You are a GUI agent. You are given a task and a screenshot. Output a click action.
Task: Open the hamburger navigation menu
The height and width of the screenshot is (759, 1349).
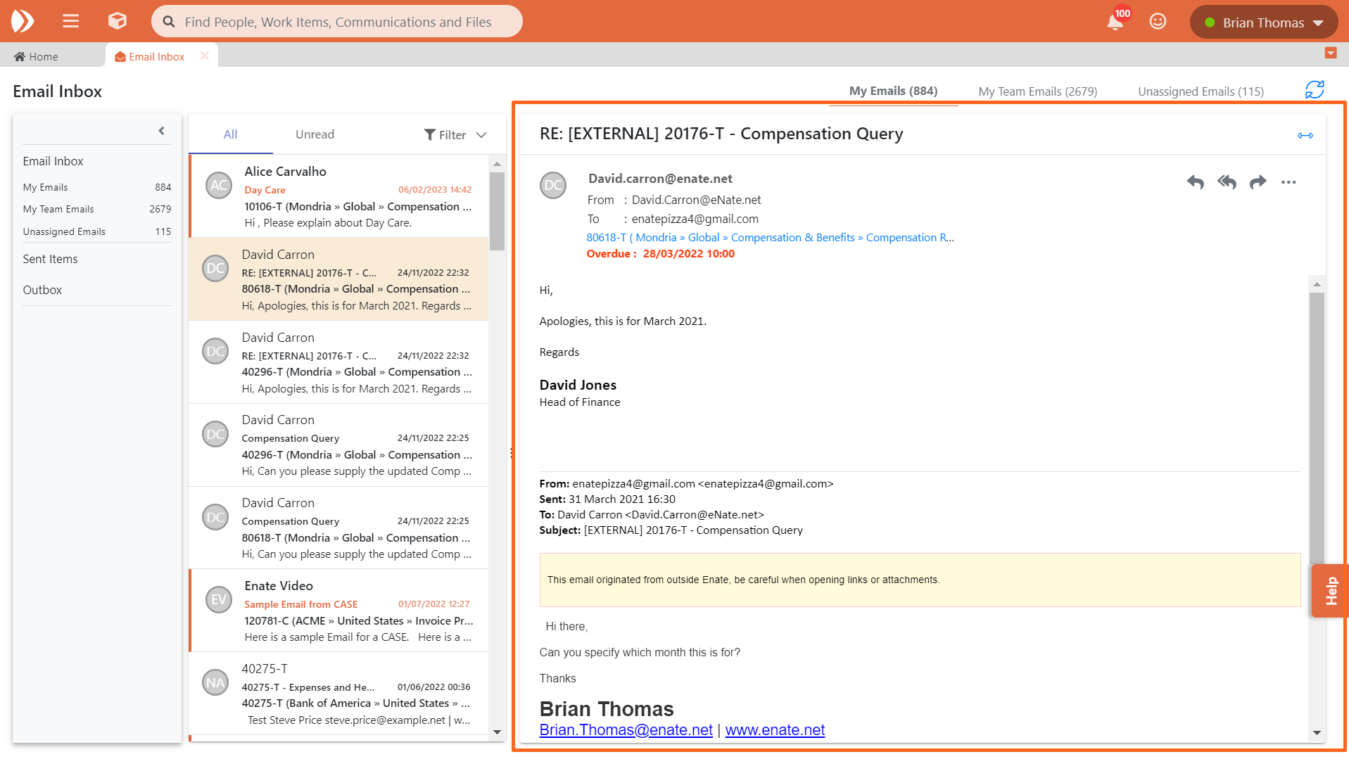pos(70,21)
